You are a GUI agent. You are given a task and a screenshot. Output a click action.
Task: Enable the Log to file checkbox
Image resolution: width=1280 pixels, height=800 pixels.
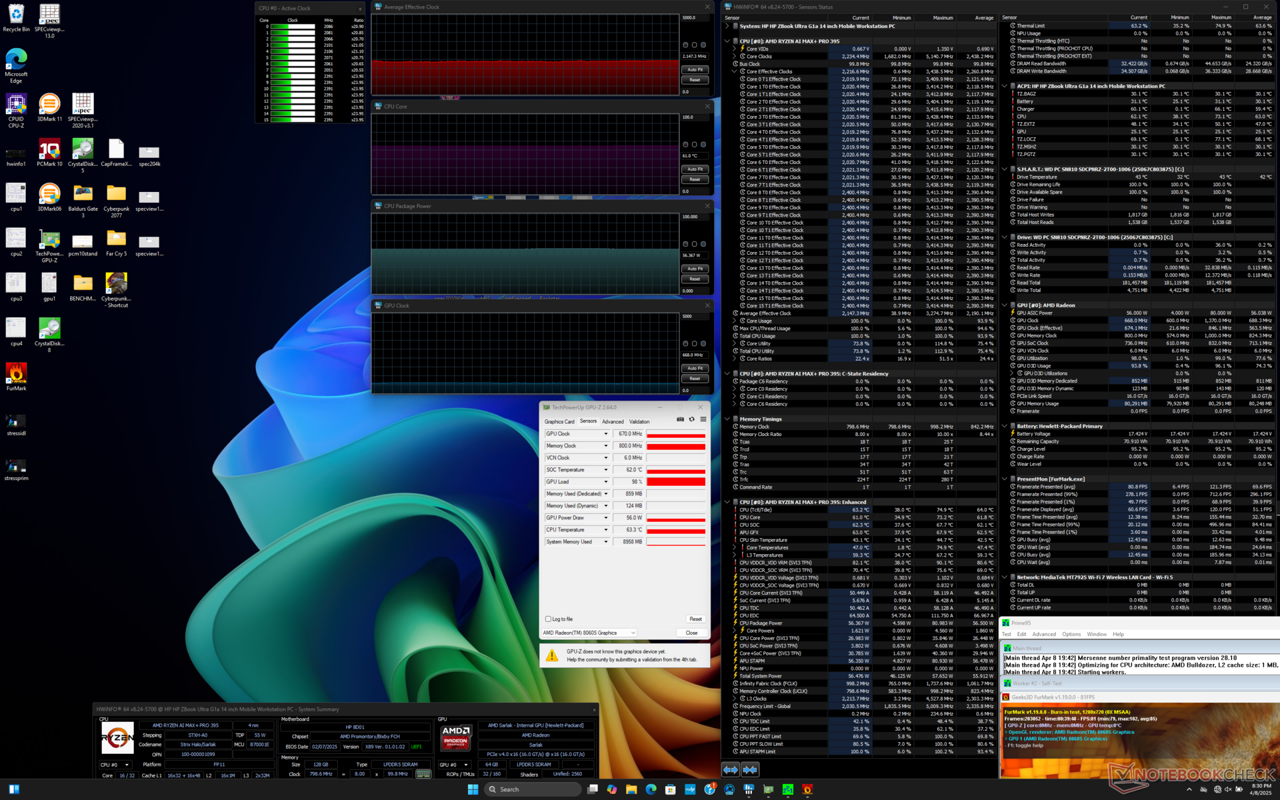pyautogui.click(x=548, y=619)
